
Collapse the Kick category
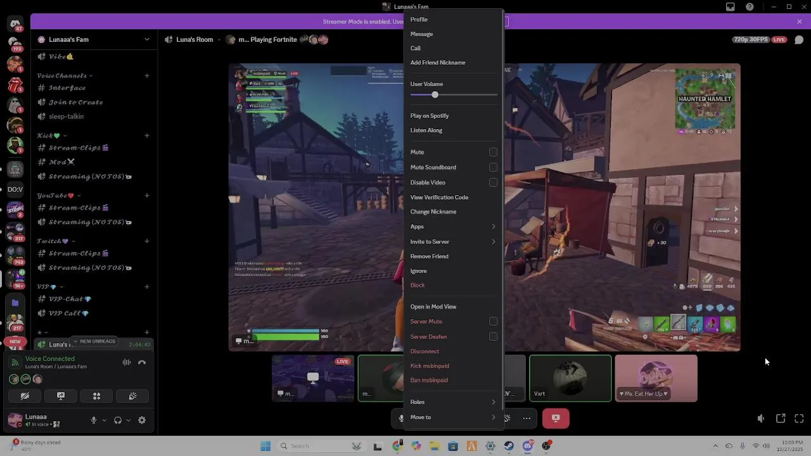[65, 136]
